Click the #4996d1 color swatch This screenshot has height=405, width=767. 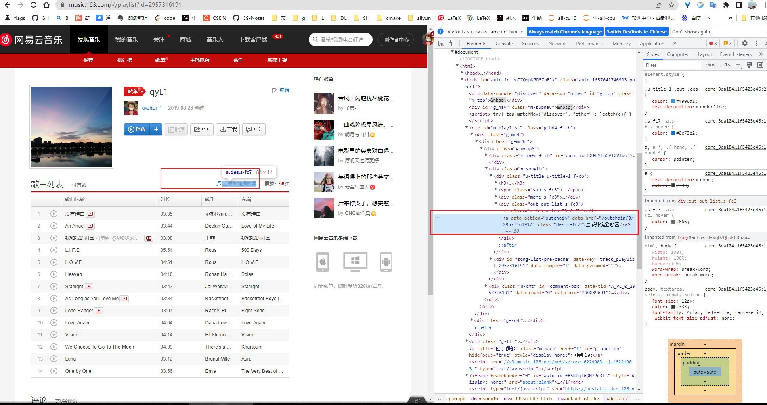(x=673, y=101)
